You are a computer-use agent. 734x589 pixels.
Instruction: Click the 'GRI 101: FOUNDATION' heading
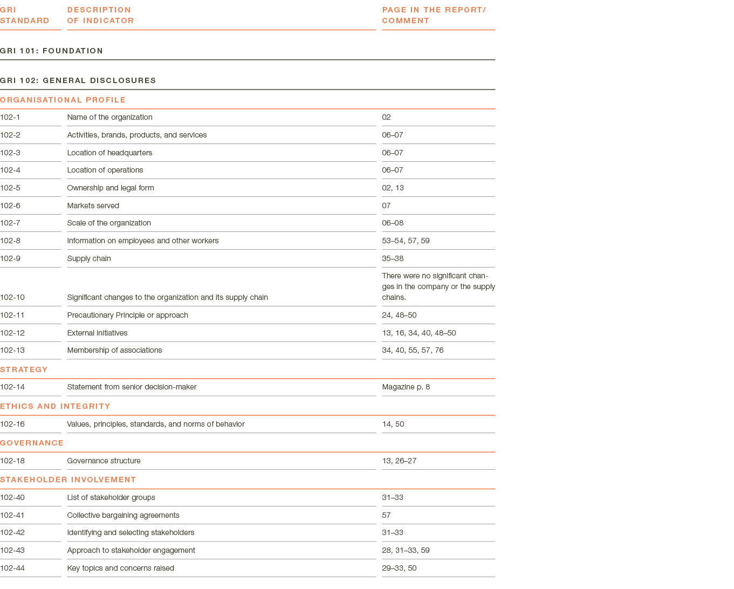tap(51, 51)
